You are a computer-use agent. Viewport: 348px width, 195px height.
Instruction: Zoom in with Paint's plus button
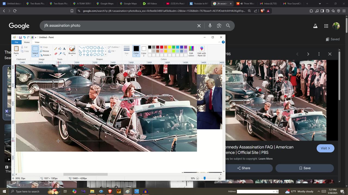click(x=220, y=178)
